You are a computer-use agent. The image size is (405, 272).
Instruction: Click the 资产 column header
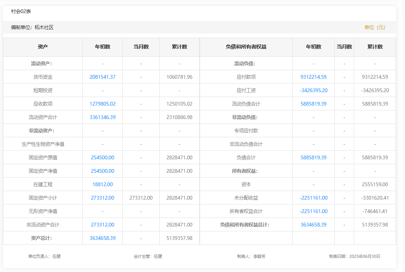click(x=43, y=47)
